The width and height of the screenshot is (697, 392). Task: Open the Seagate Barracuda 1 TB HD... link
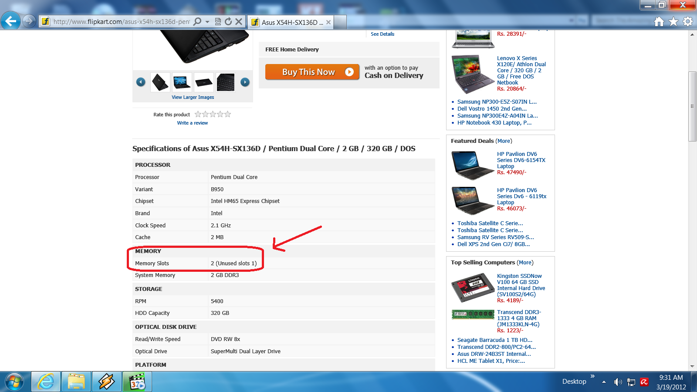point(495,340)
